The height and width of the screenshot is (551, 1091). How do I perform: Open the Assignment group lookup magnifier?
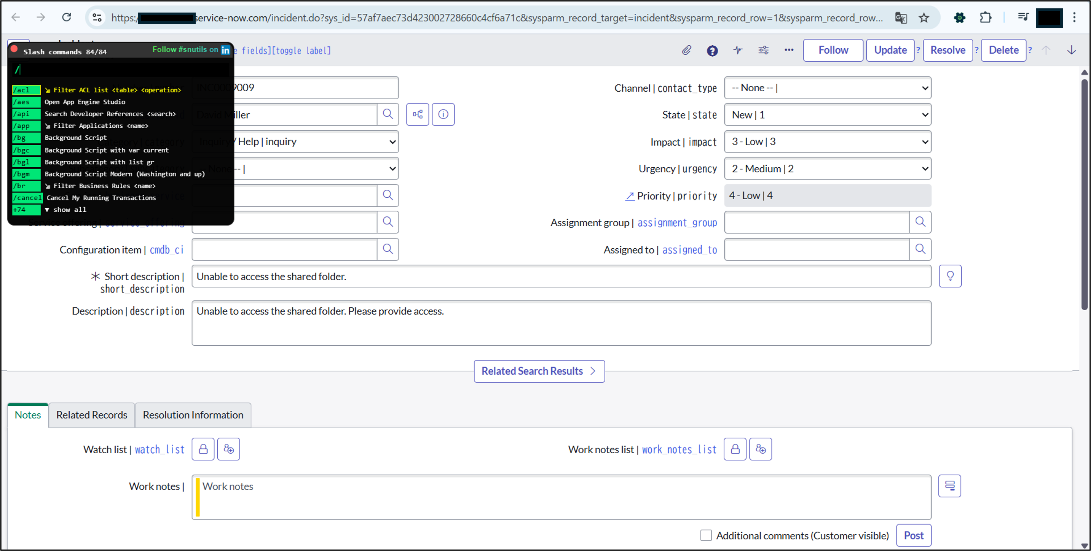point(920,222)
